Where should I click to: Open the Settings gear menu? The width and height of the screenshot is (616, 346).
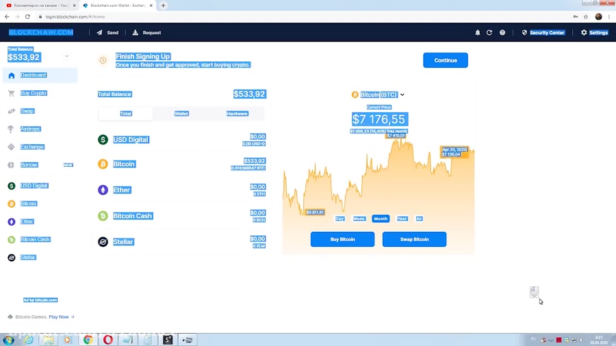pyautogui.click(x=594, y=33)
